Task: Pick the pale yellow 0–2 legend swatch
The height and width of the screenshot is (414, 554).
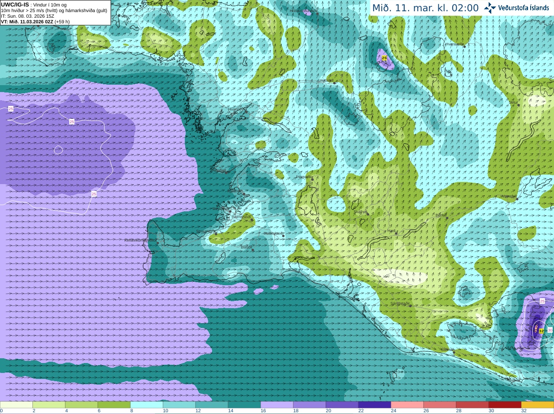Action: click(16, 405)
